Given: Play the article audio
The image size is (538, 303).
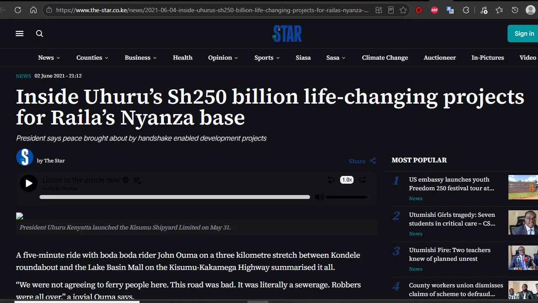Looking at the screenshot, I should tap(29, 183).
